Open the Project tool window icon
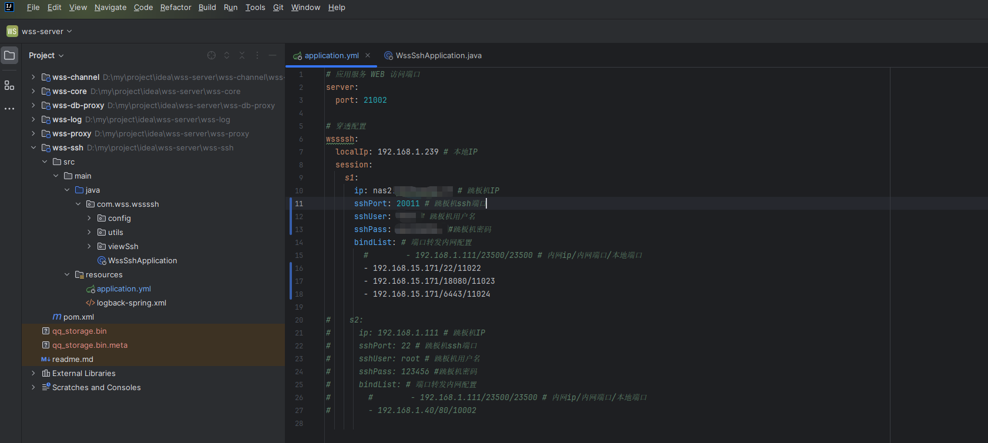This screenshot has height=443, width=988. coord(9,55)
